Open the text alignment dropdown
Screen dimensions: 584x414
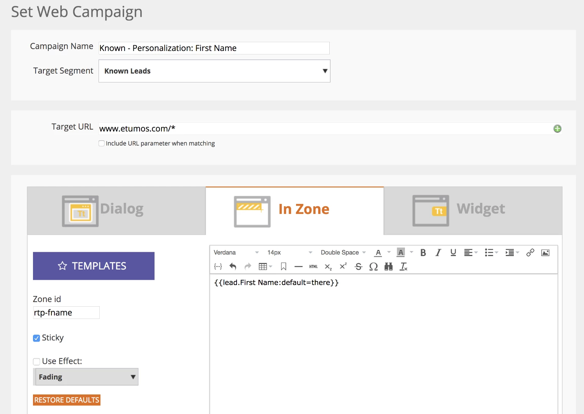471,253
